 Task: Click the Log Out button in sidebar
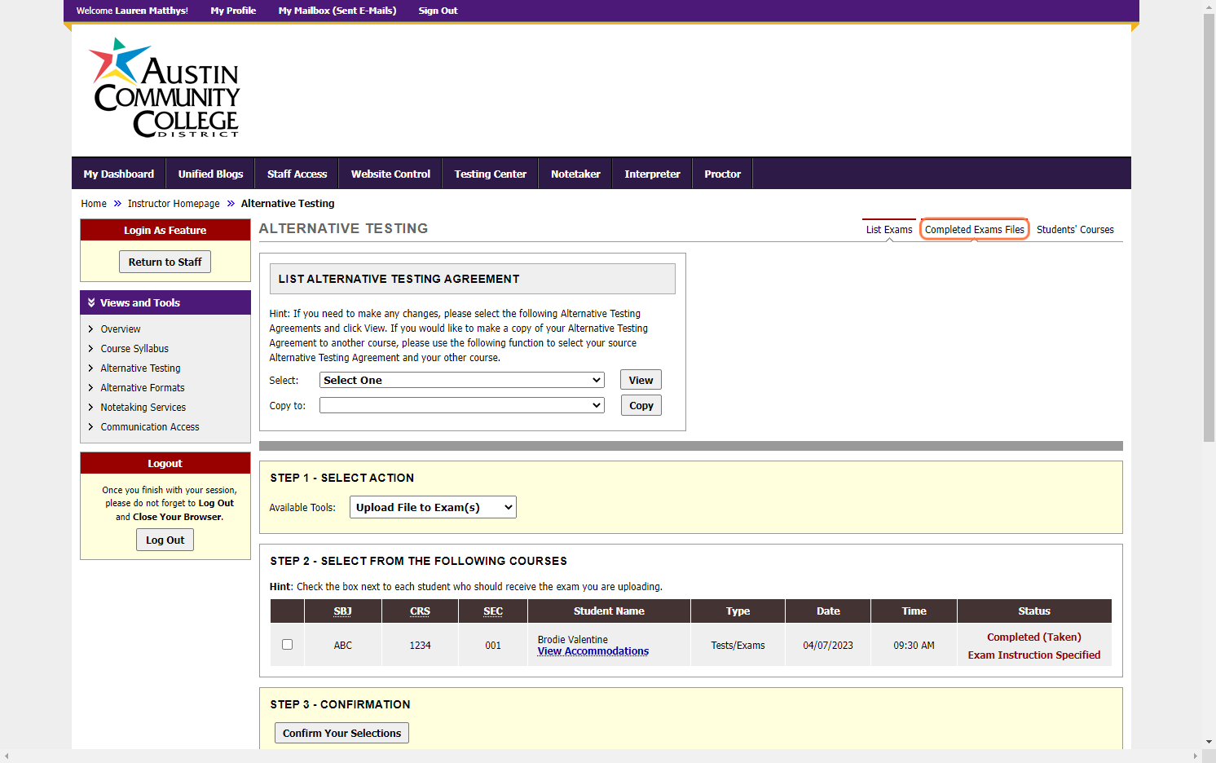click(165, 540)
